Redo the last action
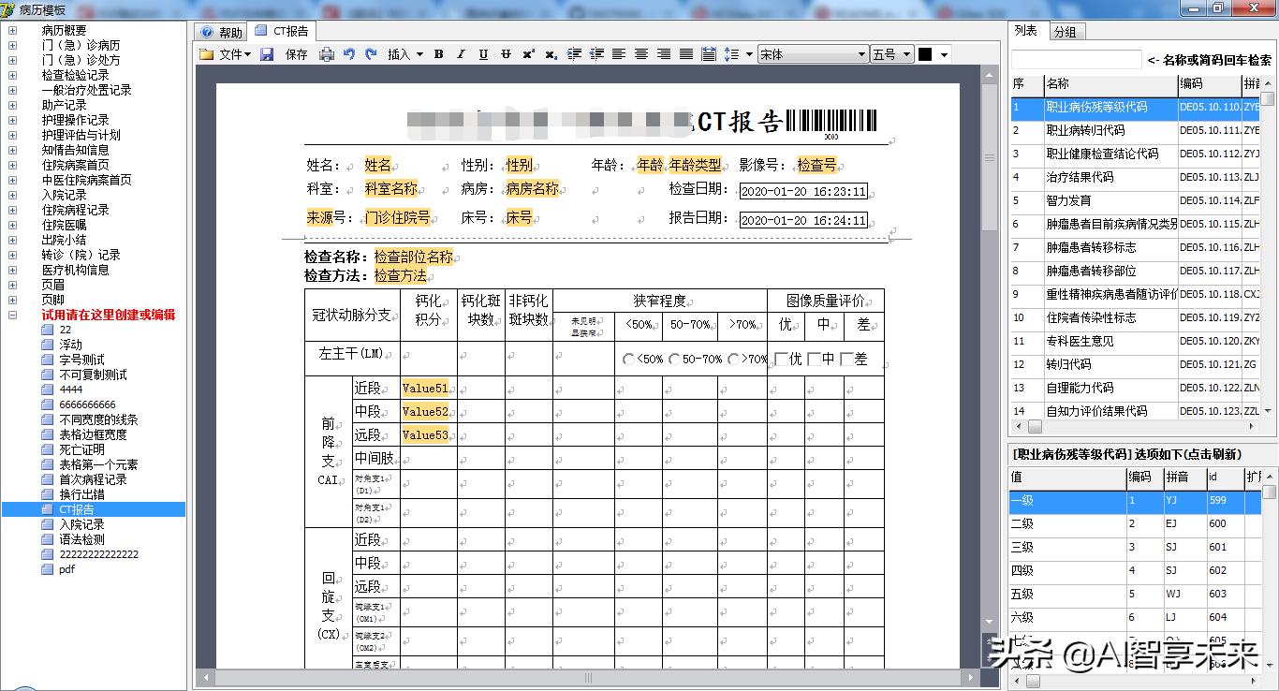The height and width of the screenshot is (691, 1279). click(371, 54)
